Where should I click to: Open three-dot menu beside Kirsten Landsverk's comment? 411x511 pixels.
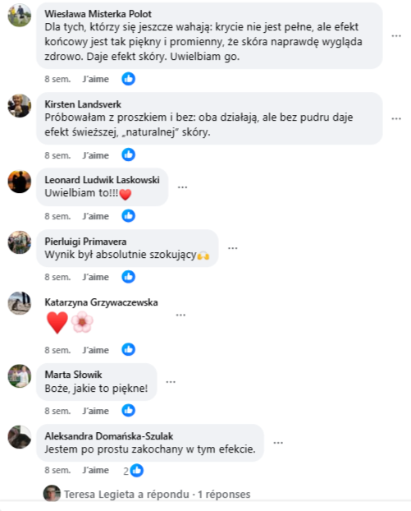click(396, 118)
